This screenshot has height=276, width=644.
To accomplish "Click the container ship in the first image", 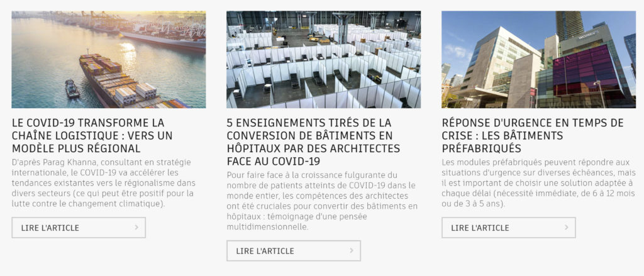I will 123,81.
